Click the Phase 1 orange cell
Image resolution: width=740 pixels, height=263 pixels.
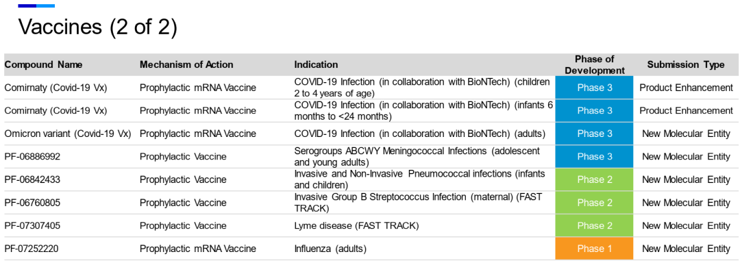pyautogui.click(x=595, y=249)
